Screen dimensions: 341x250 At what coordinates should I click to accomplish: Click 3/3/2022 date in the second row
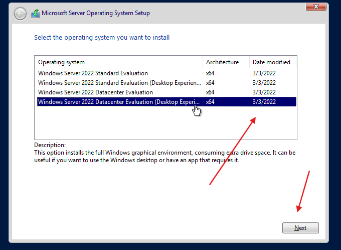click(x=264, y=83)
